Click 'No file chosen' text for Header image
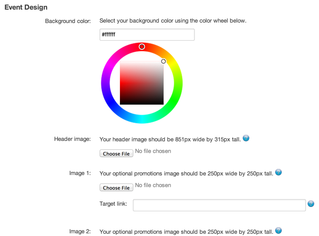319x236 pixels. (x=153, y=151)
